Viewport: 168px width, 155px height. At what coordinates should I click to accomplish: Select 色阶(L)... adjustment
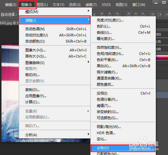[123, 26]
